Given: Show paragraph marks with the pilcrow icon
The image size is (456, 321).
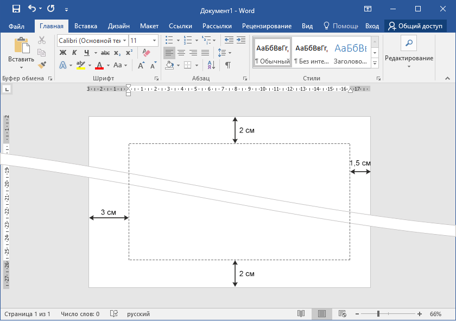Looking at the screenshot, I should tap(228, 65).
